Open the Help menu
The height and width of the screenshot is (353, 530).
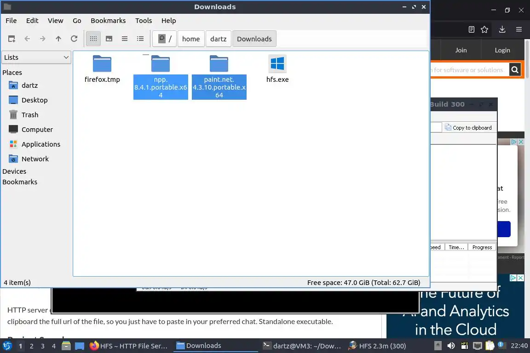click(x=169, y=21)
